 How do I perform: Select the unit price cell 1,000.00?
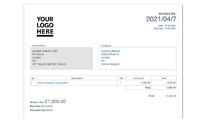click(x=145, y=83)
